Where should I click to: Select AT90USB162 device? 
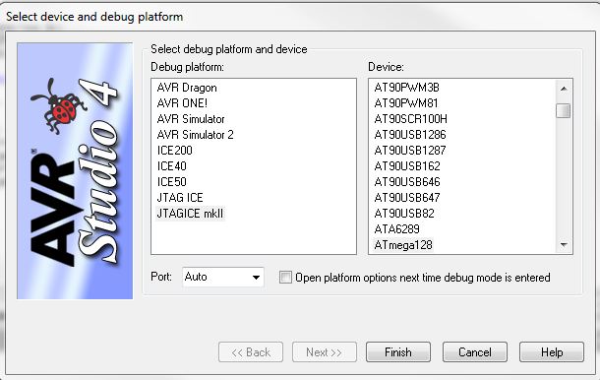point(407,166)
